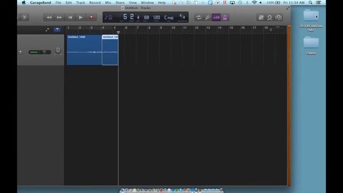Click the tempo value 120
This screenshot has width=343, height=193.
click(156, 17)
